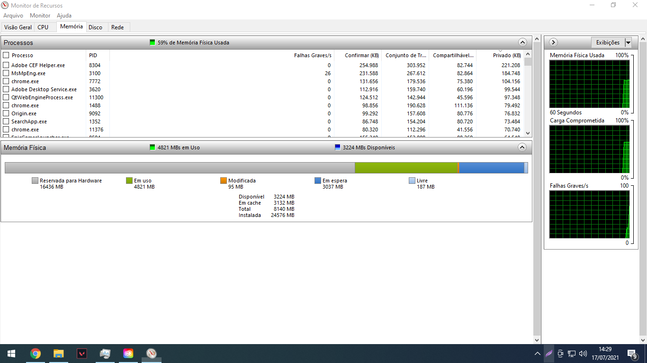The image size is (647, 363).
Task: Open File Explorer from the taskbar
Action: [58, 354]
